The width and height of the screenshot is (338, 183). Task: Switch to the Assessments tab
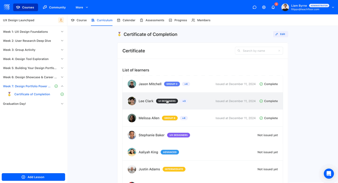tap(152, 20)
